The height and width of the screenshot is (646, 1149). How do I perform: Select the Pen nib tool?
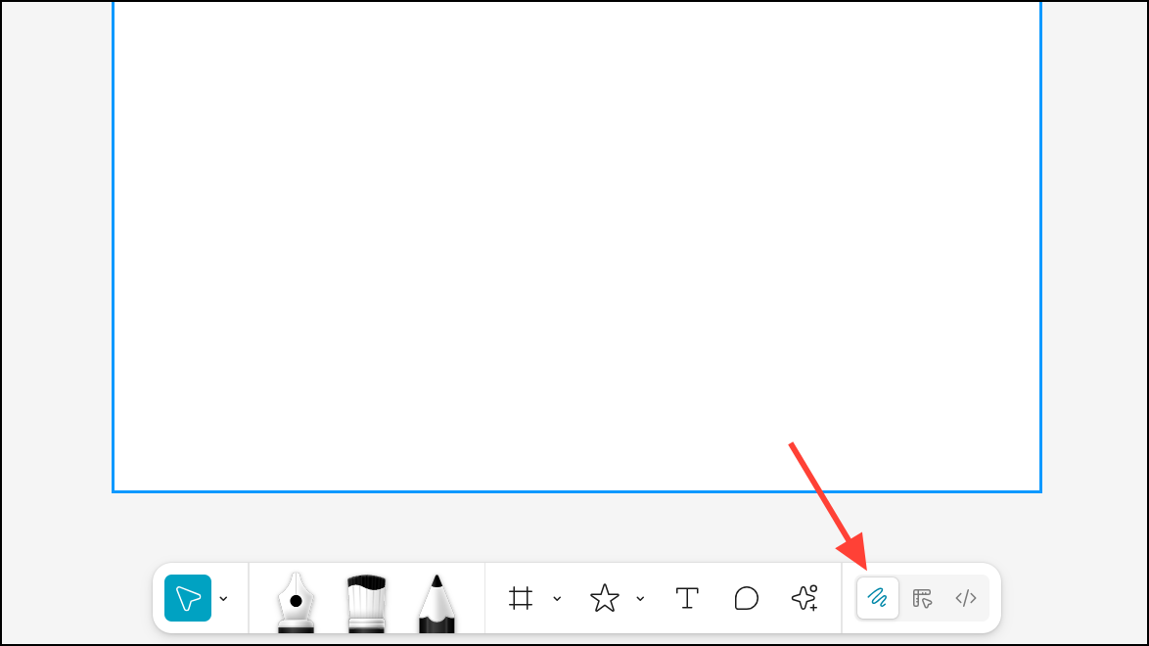click(x=296, y=603)
